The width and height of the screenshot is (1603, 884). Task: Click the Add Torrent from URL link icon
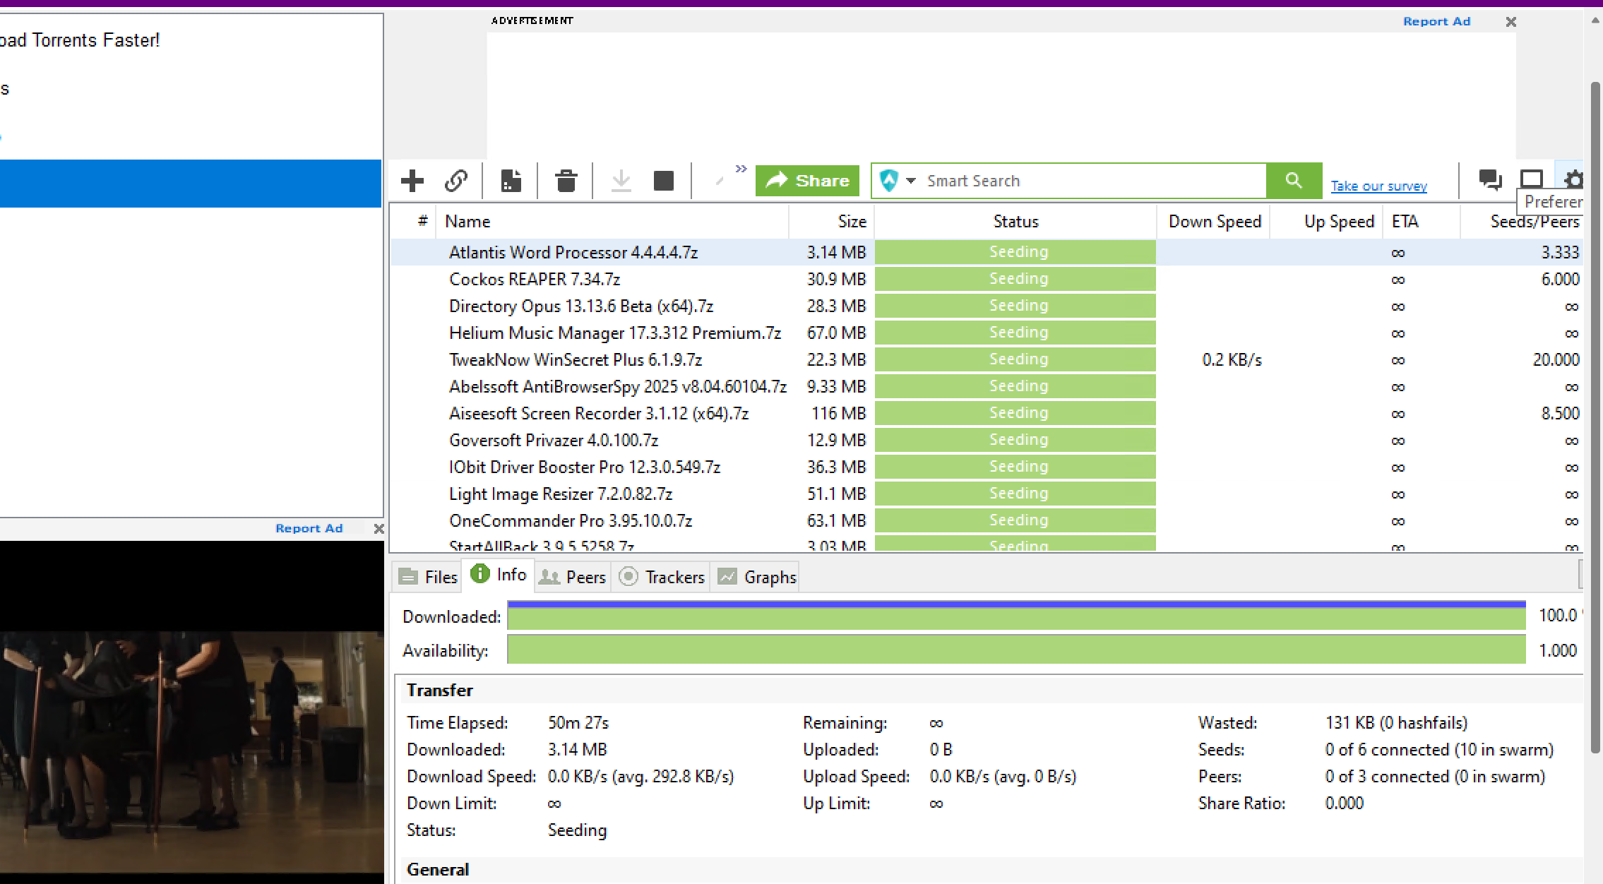(x=456, y=181)
